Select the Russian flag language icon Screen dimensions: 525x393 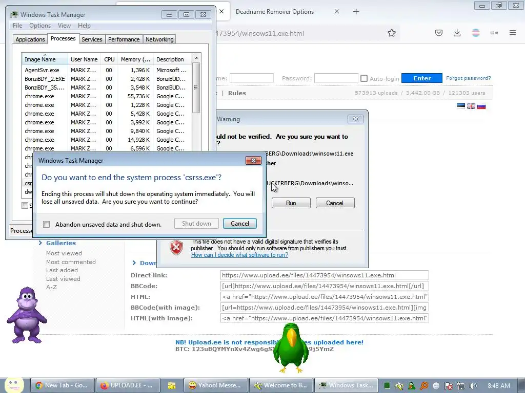(481, 106)
